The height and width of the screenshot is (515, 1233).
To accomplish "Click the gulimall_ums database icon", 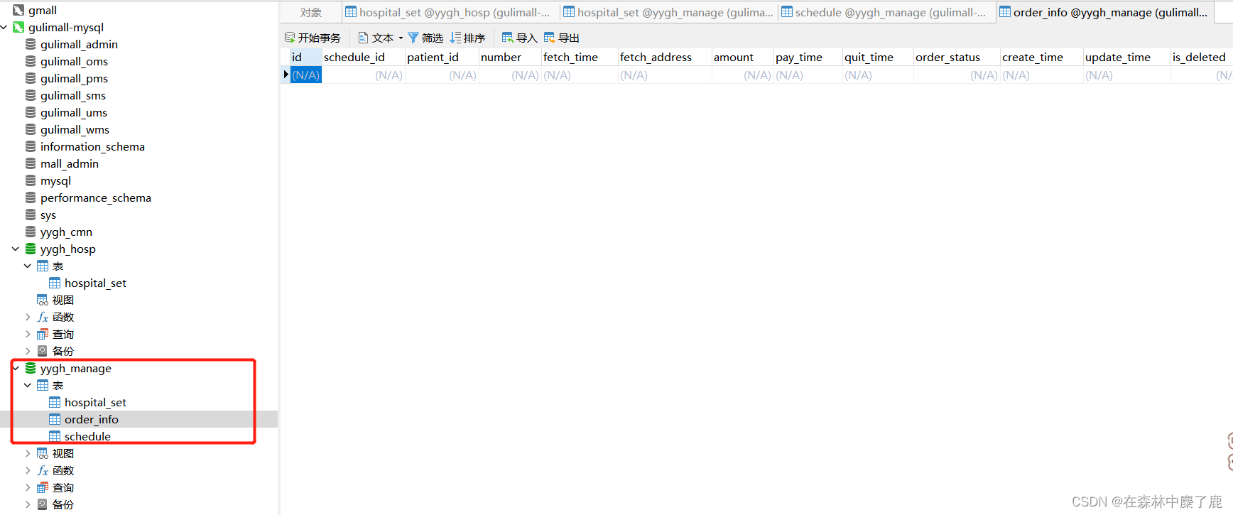I will pos(31,112).
